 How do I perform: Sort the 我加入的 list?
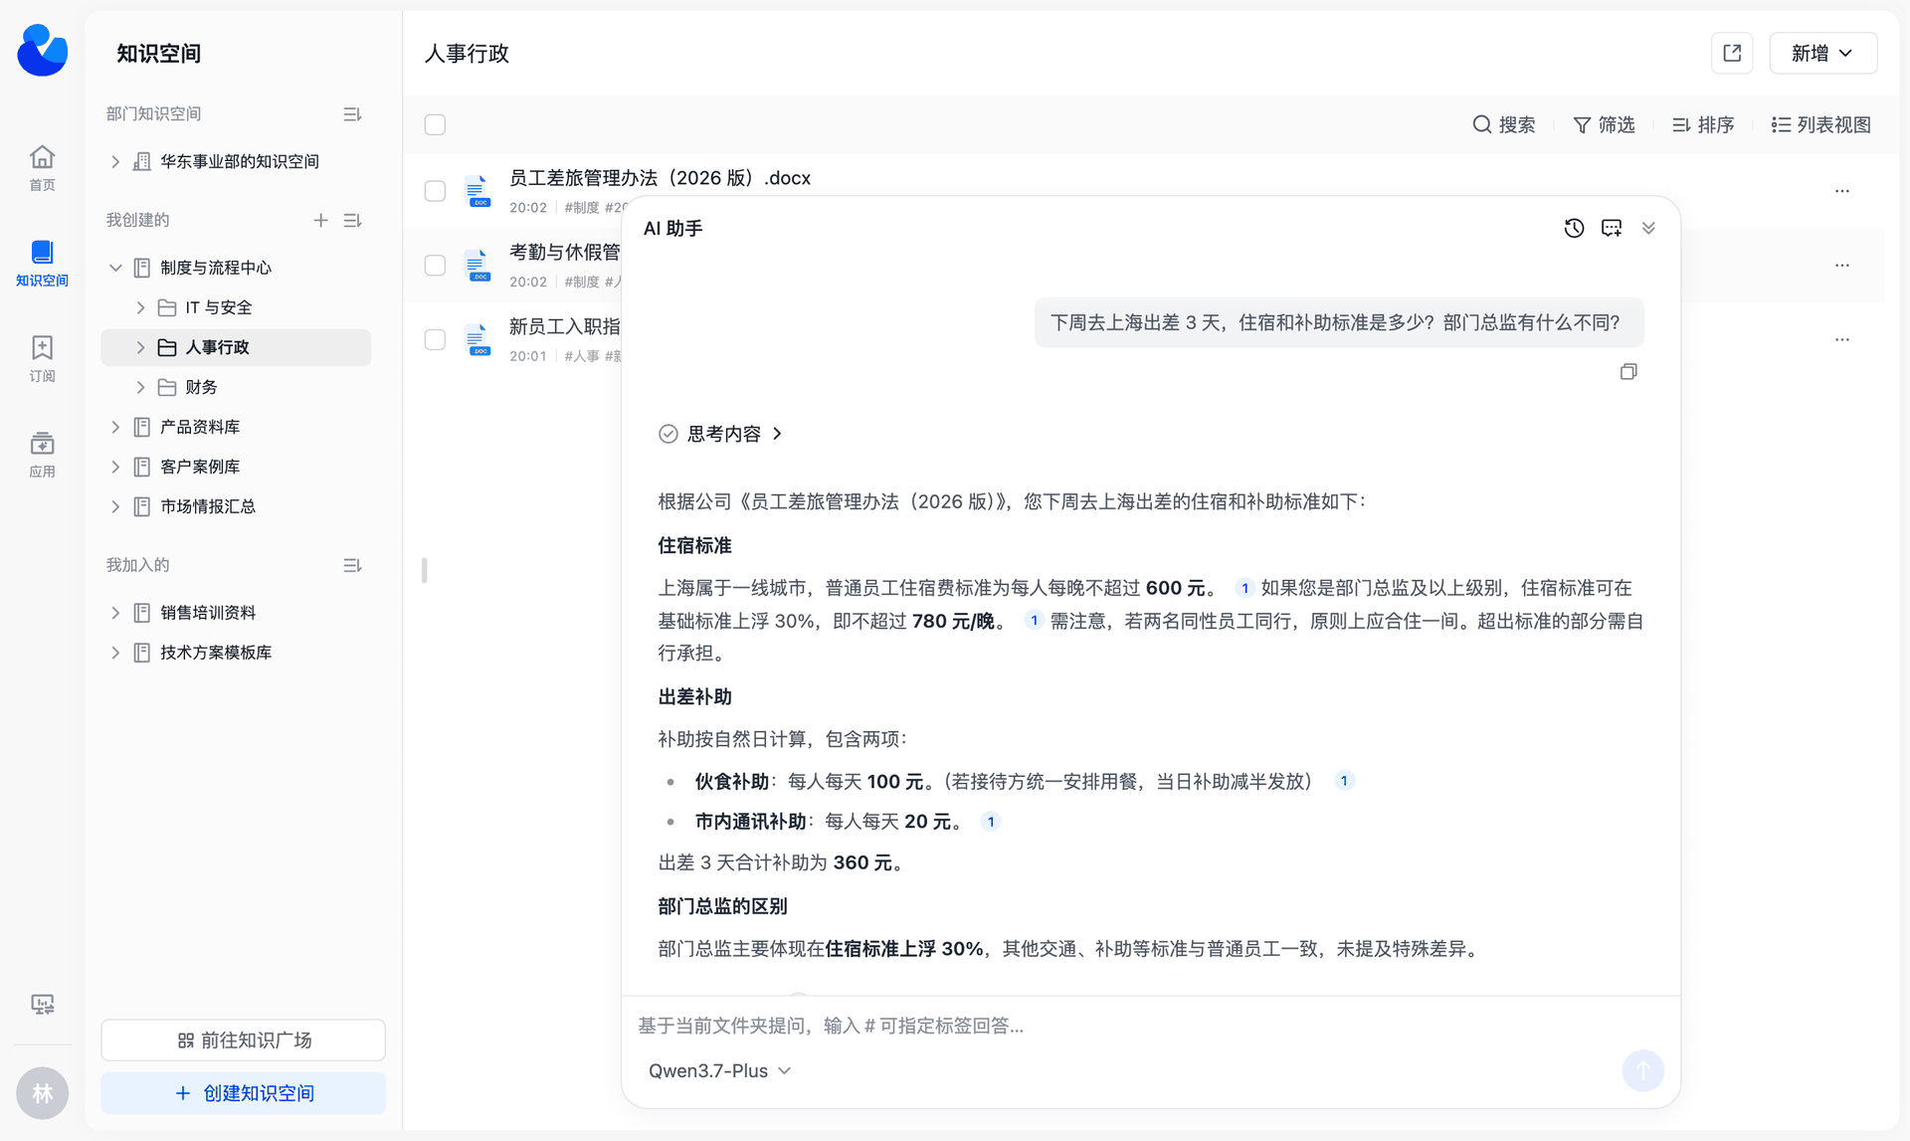click(x=352, y=565)
